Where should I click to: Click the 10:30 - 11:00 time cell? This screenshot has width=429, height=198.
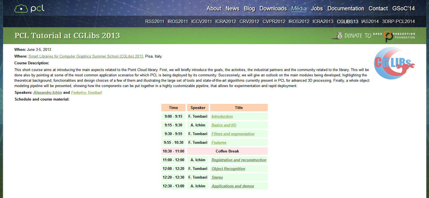173,151
